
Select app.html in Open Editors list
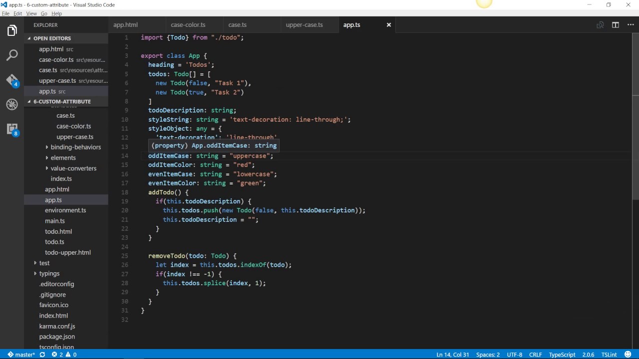[x=66, y=49]
